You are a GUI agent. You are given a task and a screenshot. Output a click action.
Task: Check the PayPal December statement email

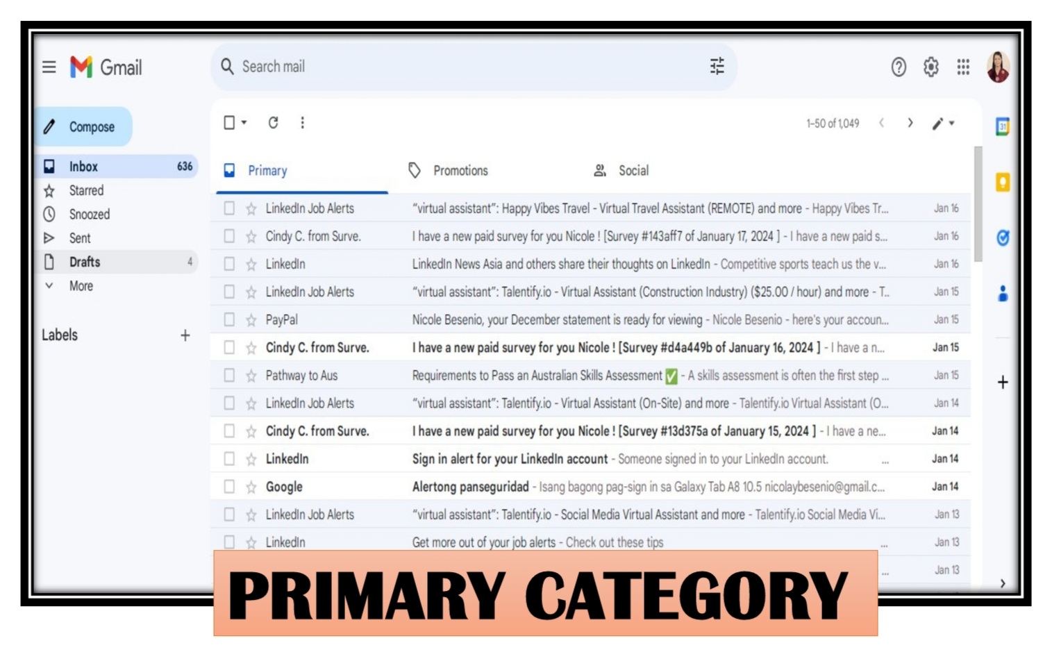[229, 319]
